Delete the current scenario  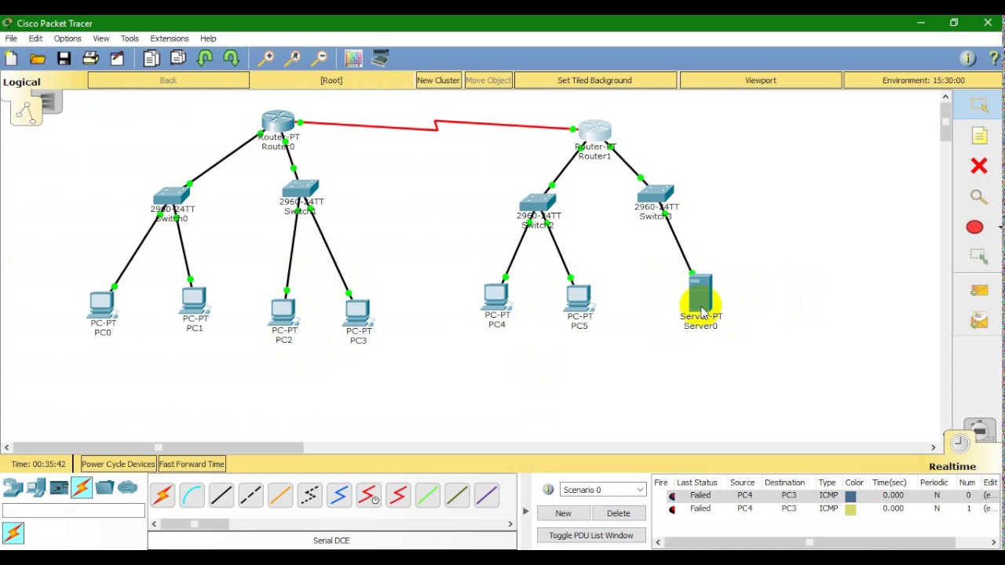[x=618, y=513]
